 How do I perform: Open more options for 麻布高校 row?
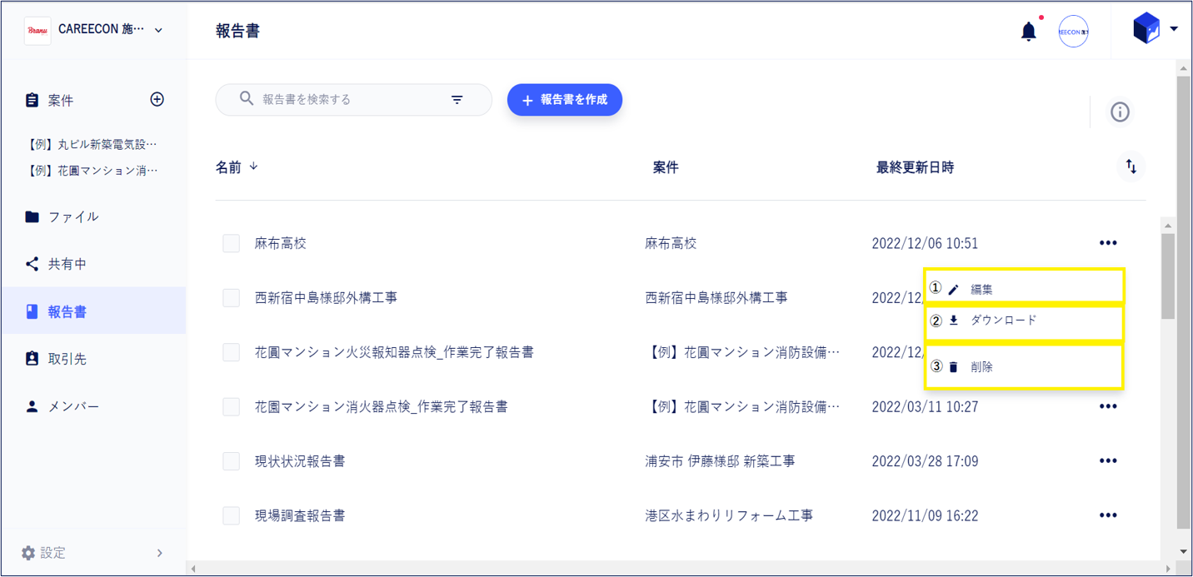tap(1107, 243)
